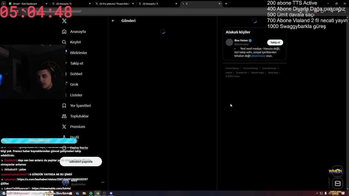Open Çerez Politikası footer link
349x196 pixels.
pyautogui.click(x=269, y=68)
